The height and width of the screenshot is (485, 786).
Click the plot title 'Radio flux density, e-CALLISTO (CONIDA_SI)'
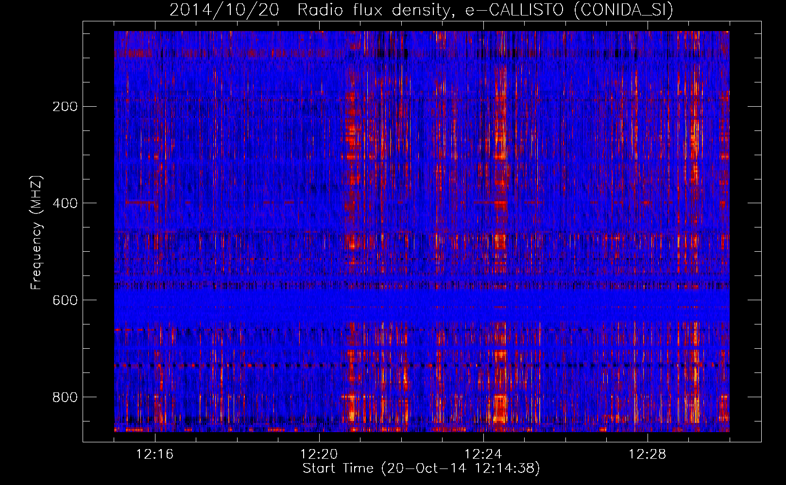485,10
